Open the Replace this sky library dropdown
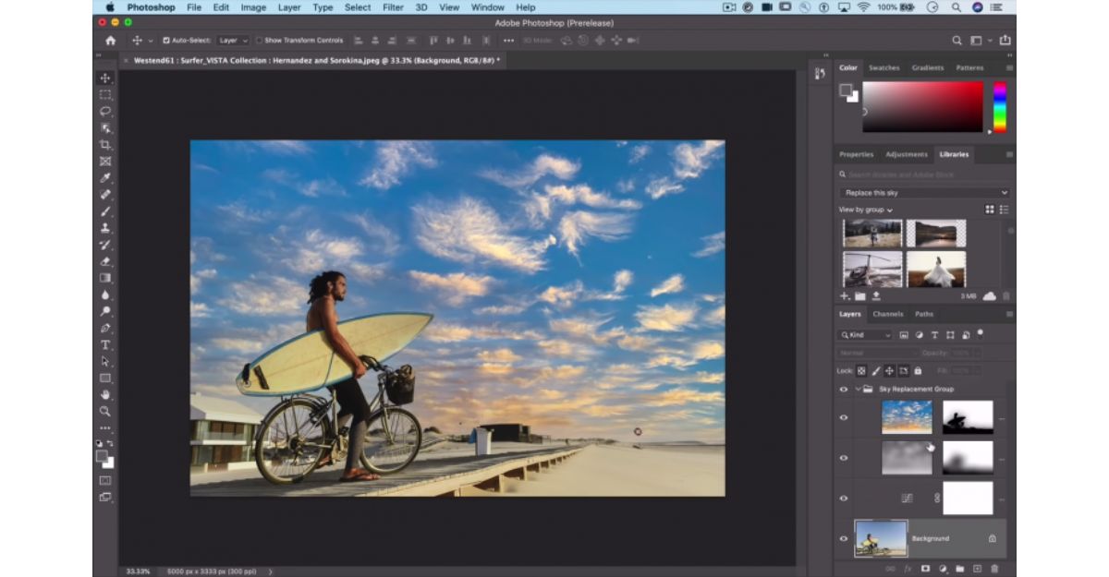The height and width of the screenshot is (577, 1109). coord(925,193)
